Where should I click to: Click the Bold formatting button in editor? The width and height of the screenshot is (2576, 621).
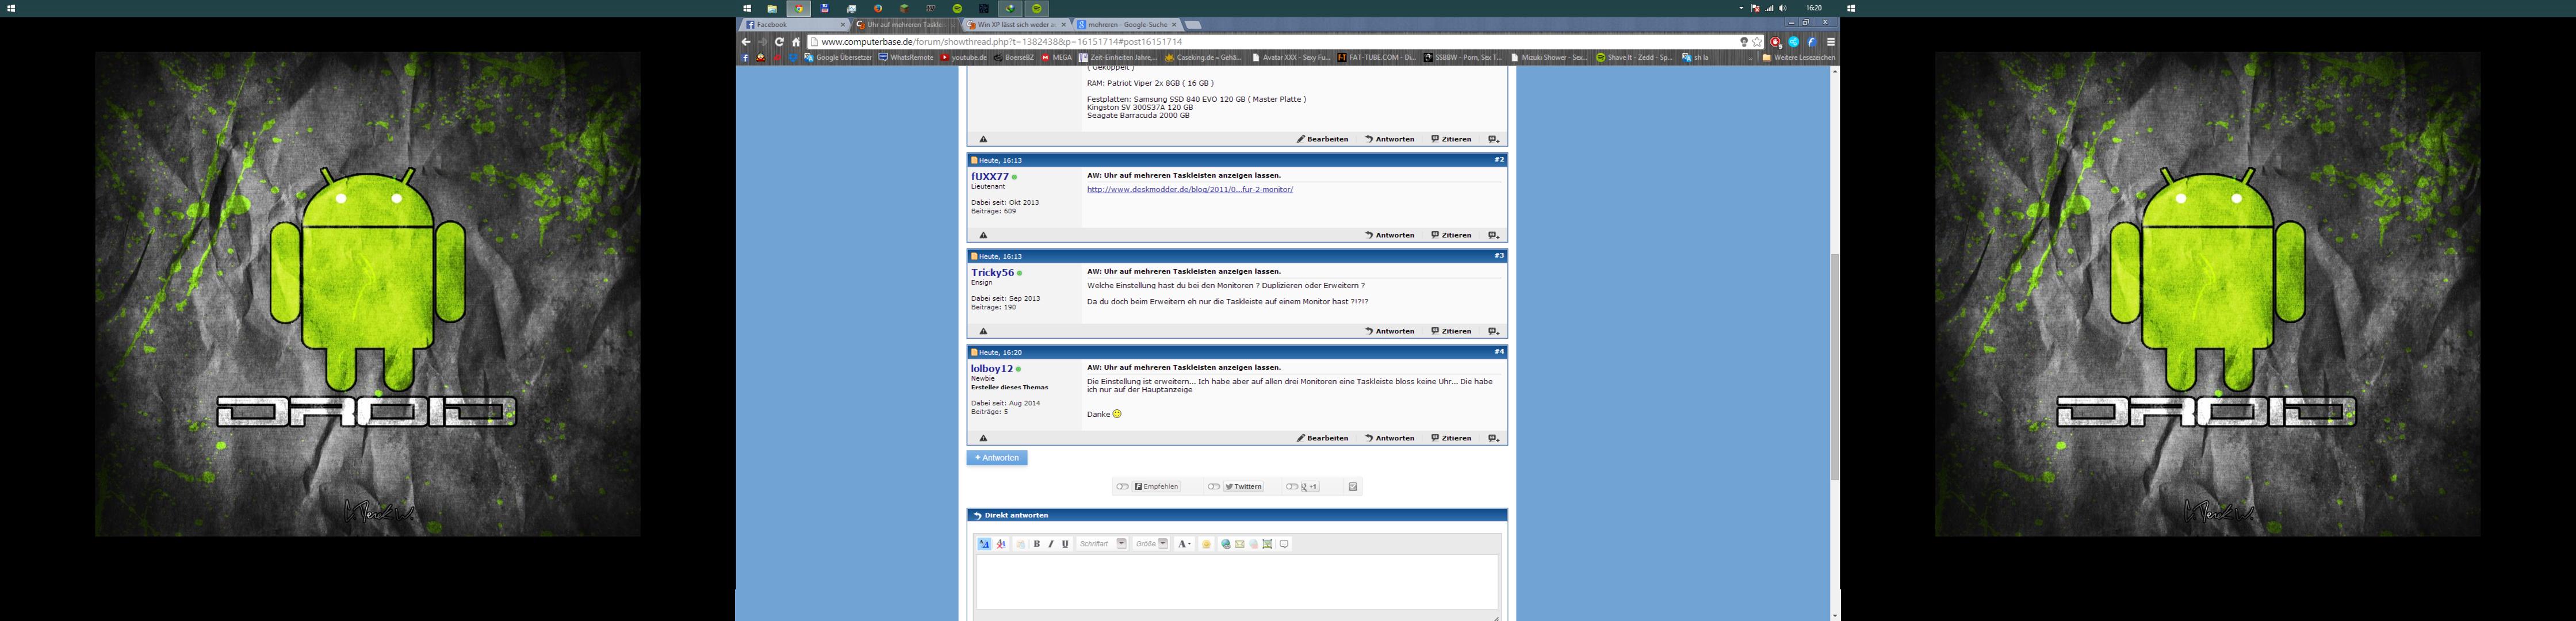click(x=1037, y=544)
